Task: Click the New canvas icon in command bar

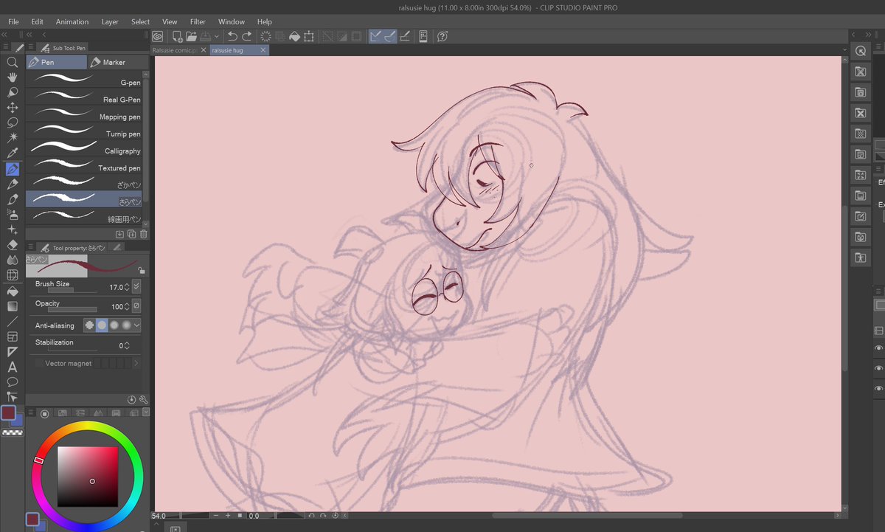Action: [x=178, y=36]
